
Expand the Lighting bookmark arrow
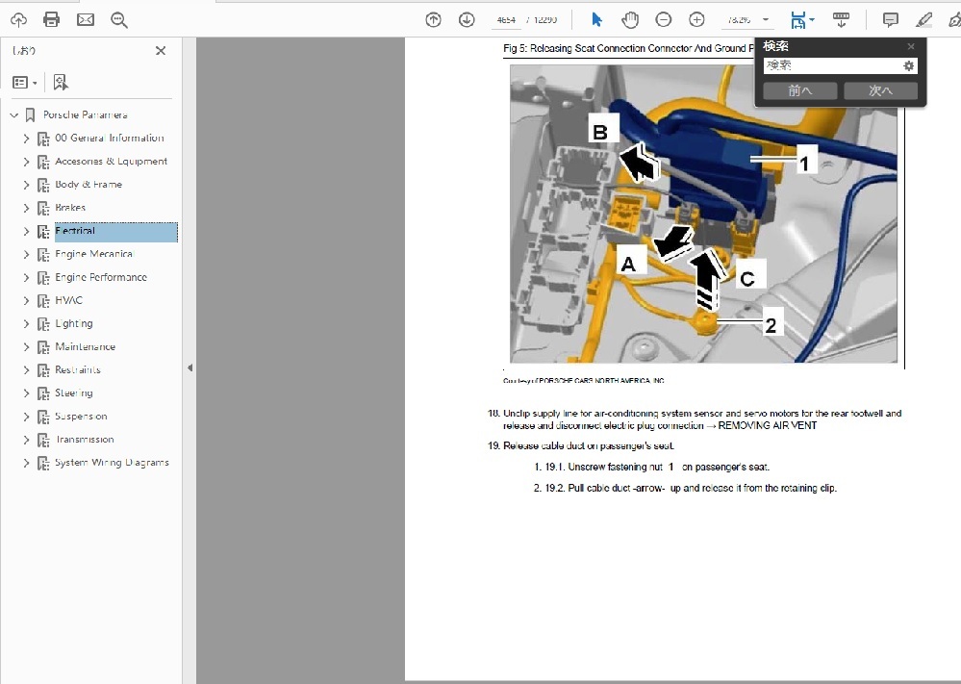click(26, 324)
